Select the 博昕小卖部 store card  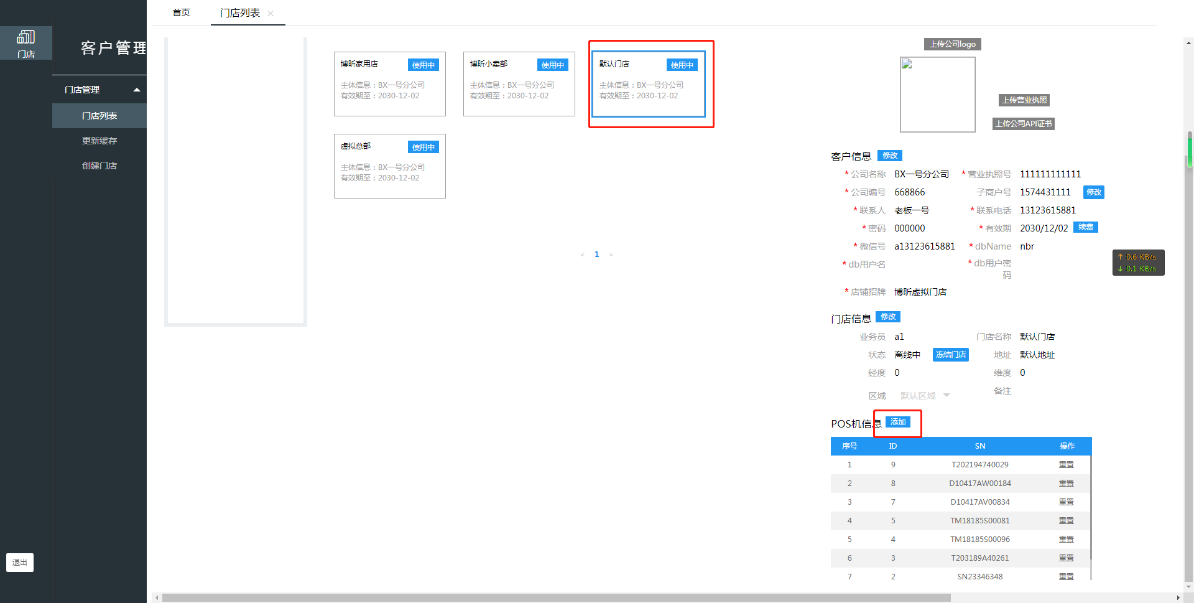click(x=519, y=84)
